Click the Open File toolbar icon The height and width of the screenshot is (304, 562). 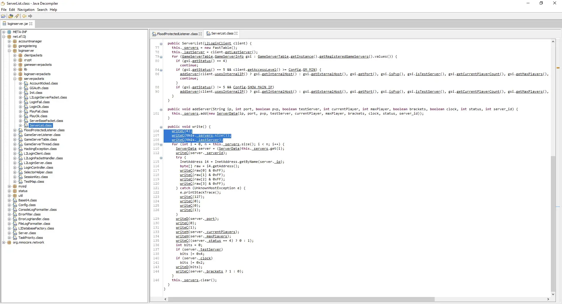click(4, 16)
